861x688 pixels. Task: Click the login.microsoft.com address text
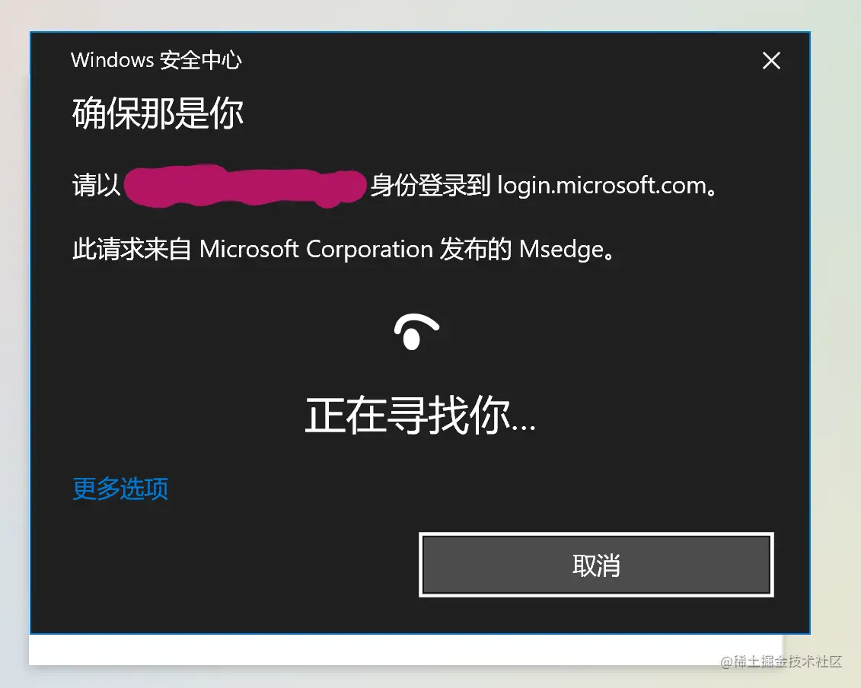click(601, 186)
